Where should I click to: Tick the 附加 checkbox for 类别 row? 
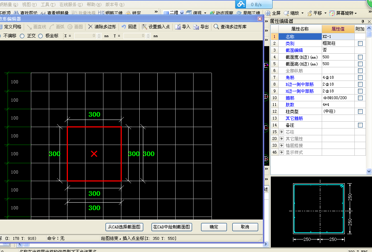click(x=360, y=44)
